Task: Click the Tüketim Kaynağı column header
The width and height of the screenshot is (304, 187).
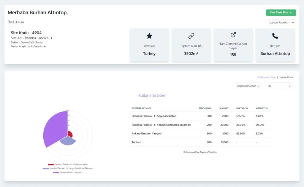Action: pos(141,108)
